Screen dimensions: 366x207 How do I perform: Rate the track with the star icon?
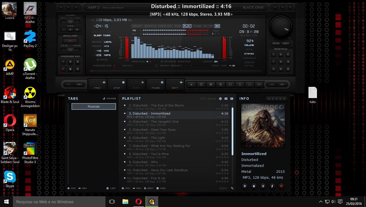[x=254, y=186]
